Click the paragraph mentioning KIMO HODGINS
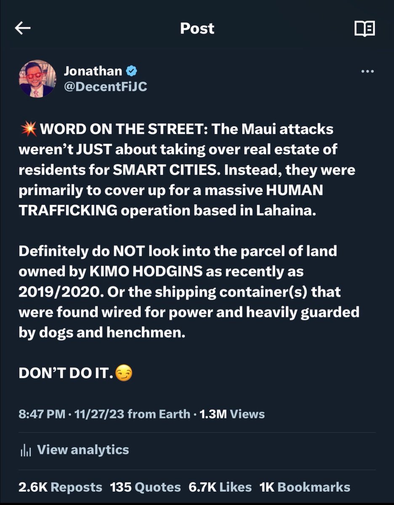This screenshot has height=505, width=394. 189,292
